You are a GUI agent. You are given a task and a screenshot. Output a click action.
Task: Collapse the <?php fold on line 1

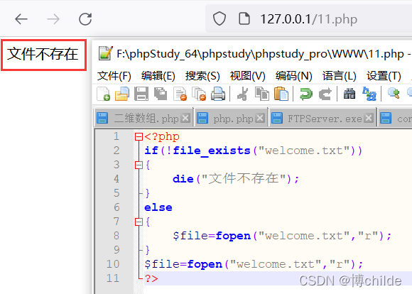(x=139, y=136)
